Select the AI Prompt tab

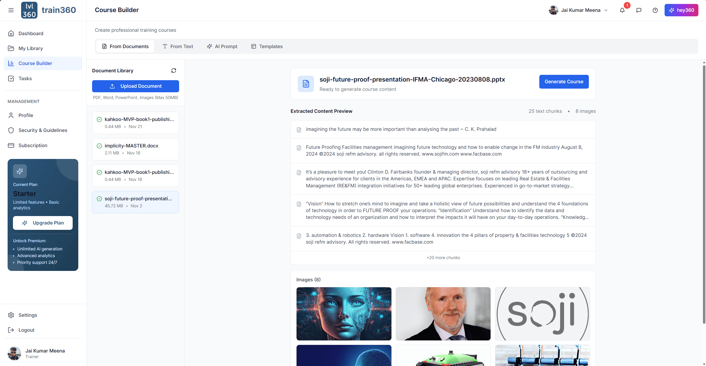pyautogui.click(x=222, y=46)
